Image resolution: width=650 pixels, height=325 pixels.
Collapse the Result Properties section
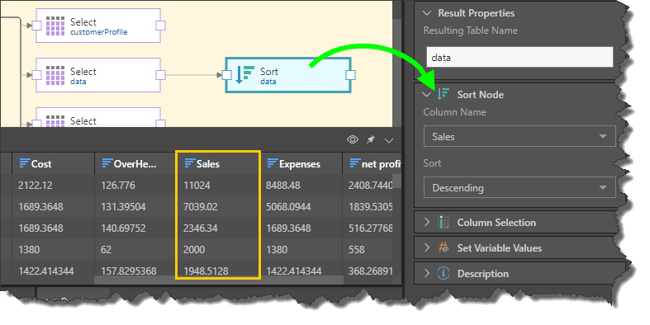click(x=426, y=13)
